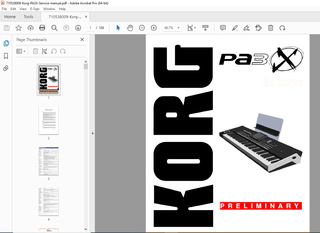The width and height of the screenshot is (320, 233).
Task: Open the Help menu
Action: (x=62, y=9)
